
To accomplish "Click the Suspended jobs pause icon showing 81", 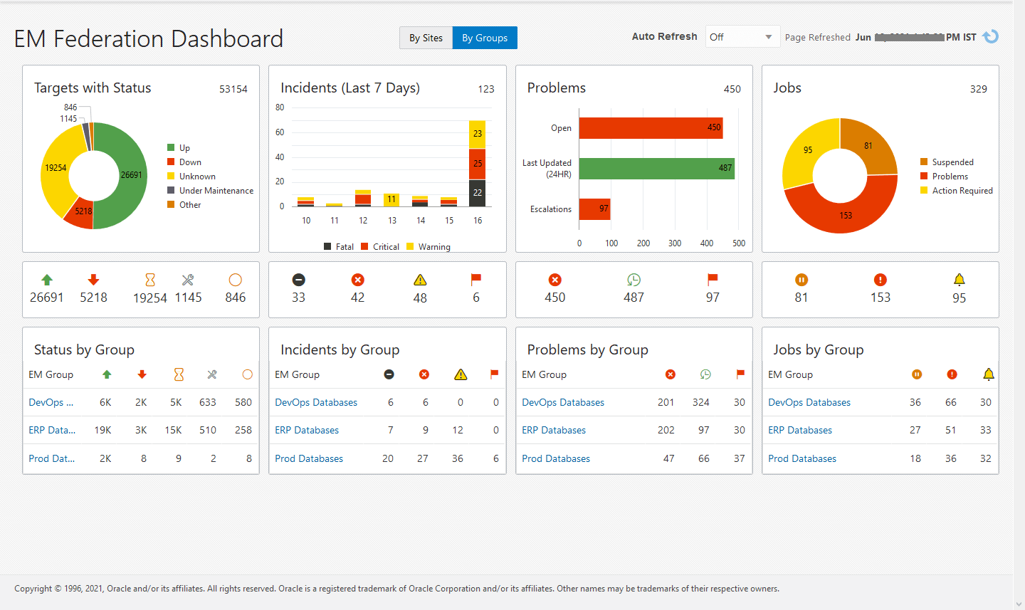I will coord(801,279).
